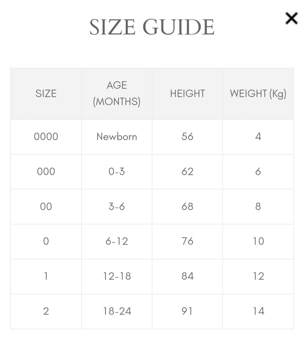Click the 12-18 months age cell
This screenshot has height=345, width=307.
point(117,276)
